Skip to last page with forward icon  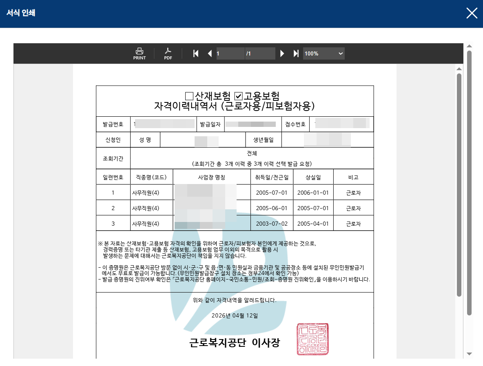pos(296,53)
